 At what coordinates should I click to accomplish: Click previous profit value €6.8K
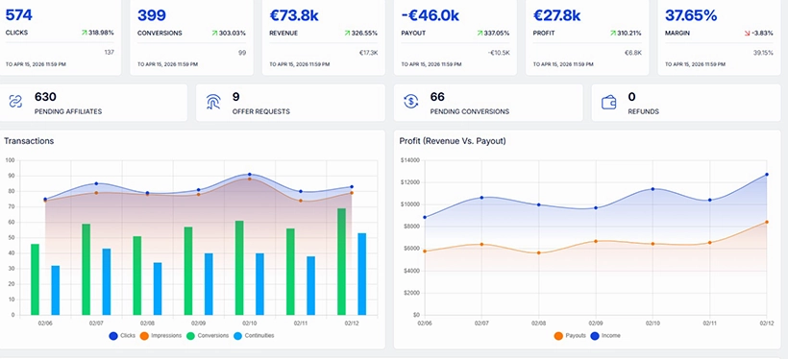click(x=633, y=52)
